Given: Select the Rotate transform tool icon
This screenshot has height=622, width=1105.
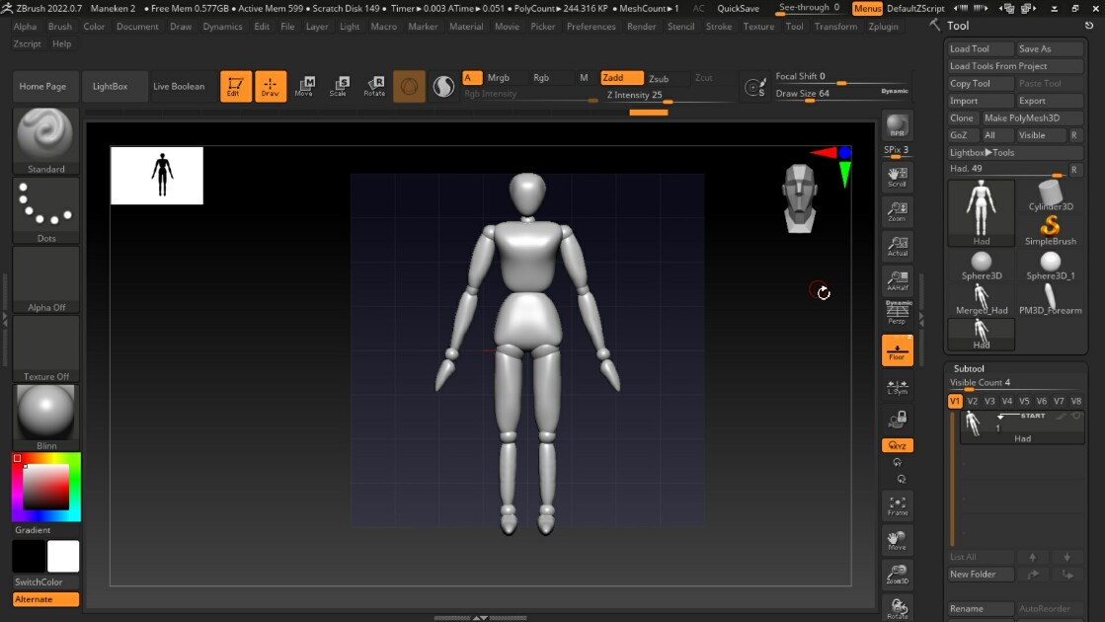Looking at the screenshot, I should click(x=374, y=86).
